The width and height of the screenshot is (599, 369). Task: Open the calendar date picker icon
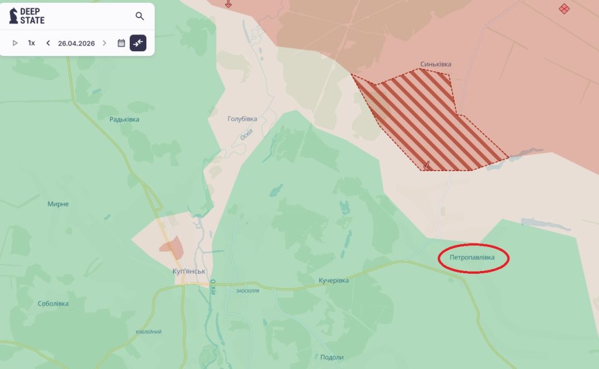(121, 43)
